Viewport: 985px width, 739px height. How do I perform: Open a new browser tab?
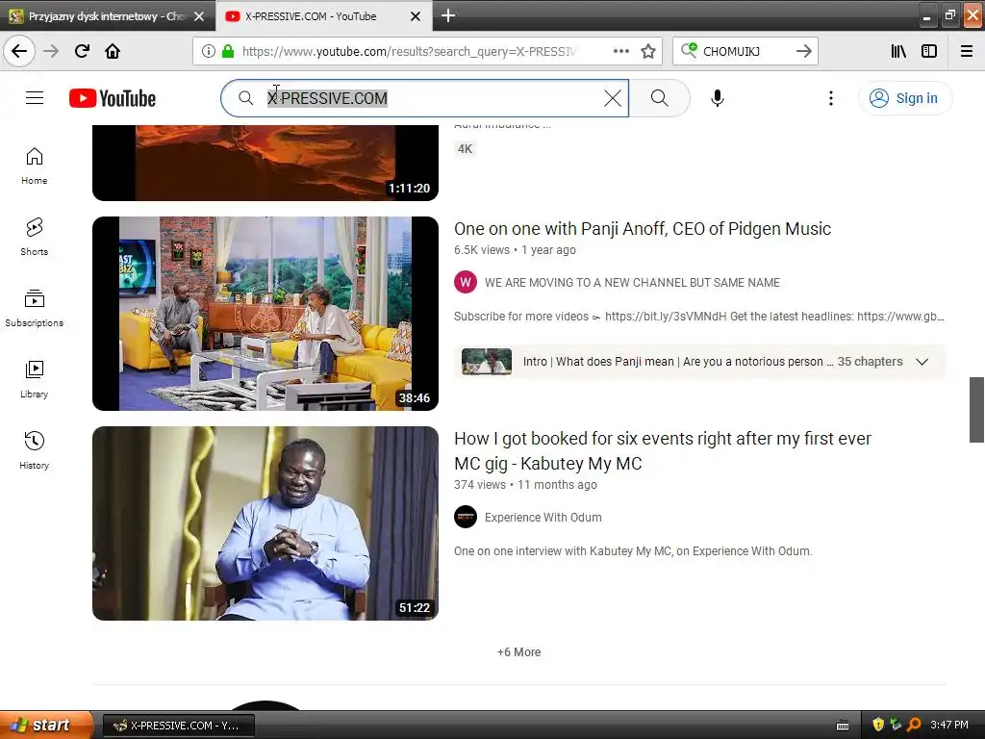pos(448,15)
